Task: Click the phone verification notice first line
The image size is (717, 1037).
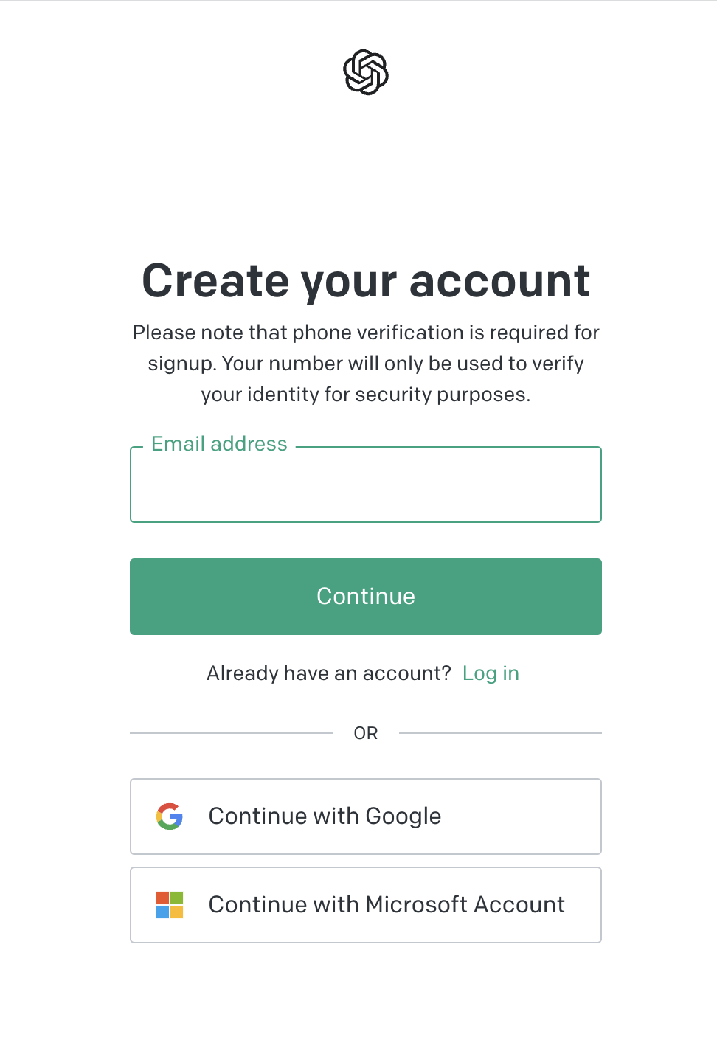Action: pos(366,333)
